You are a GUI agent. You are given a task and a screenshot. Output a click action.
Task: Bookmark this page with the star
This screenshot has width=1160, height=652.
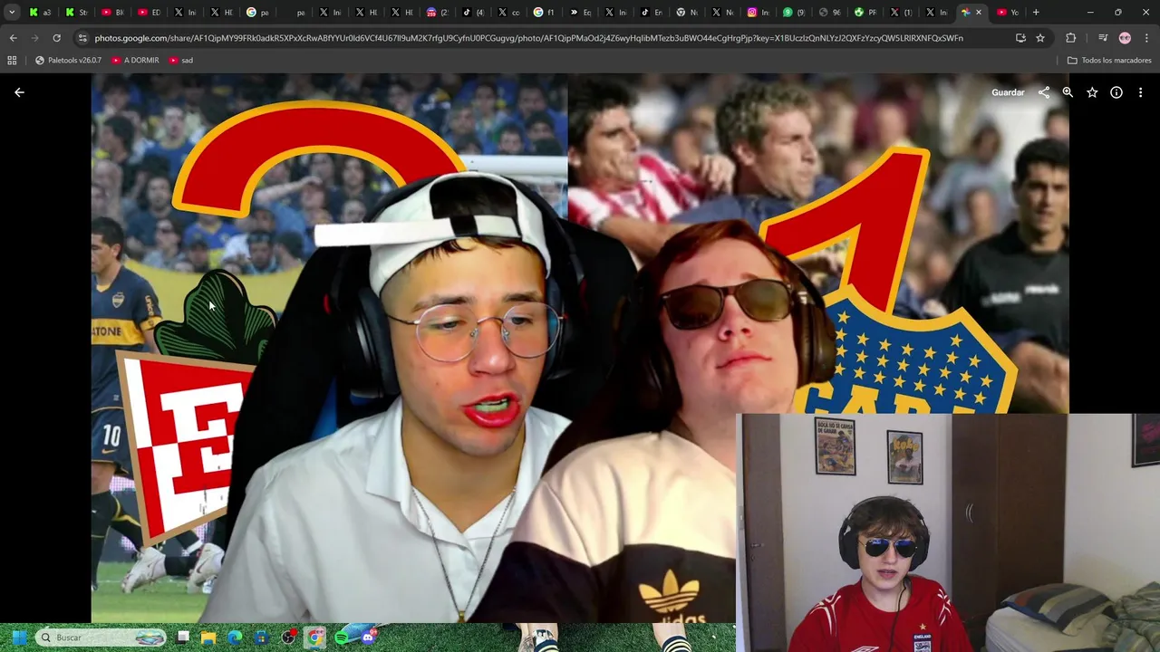tap(1040, 38)
